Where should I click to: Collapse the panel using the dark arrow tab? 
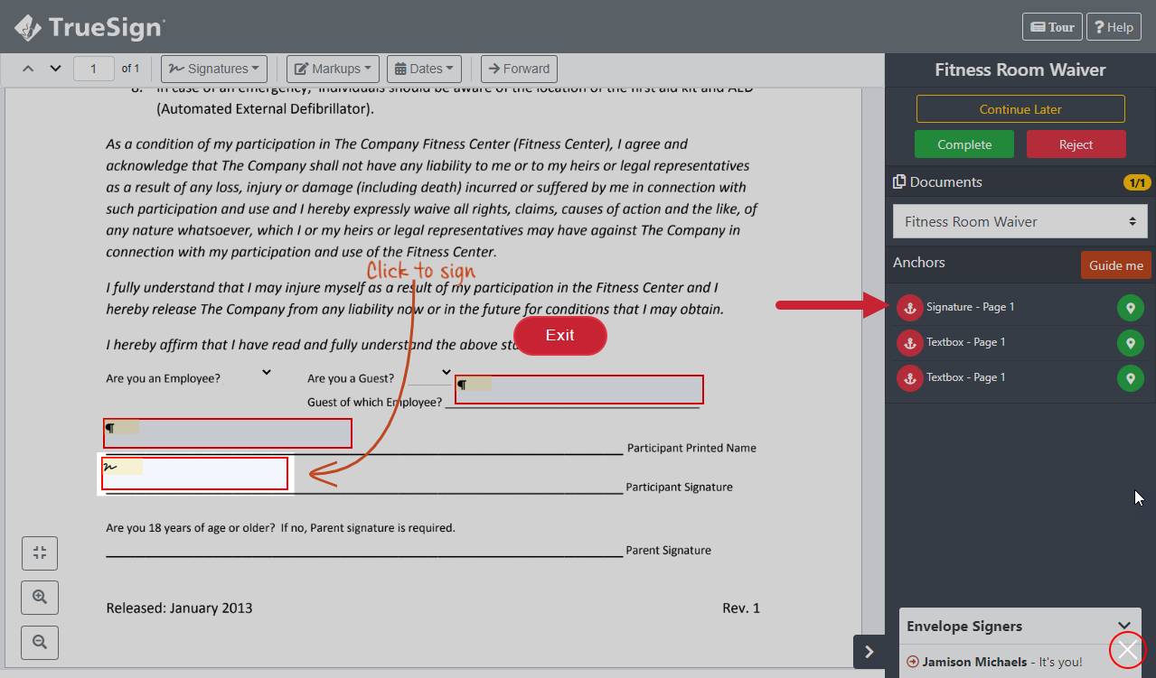[x=869, y=651]
